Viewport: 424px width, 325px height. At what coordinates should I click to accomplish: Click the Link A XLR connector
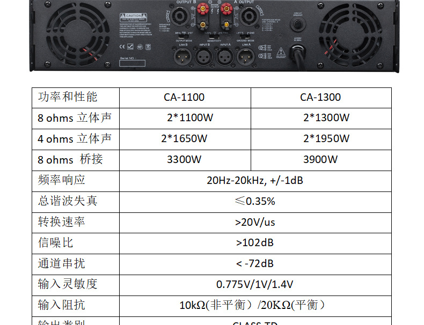click(246, 55)
